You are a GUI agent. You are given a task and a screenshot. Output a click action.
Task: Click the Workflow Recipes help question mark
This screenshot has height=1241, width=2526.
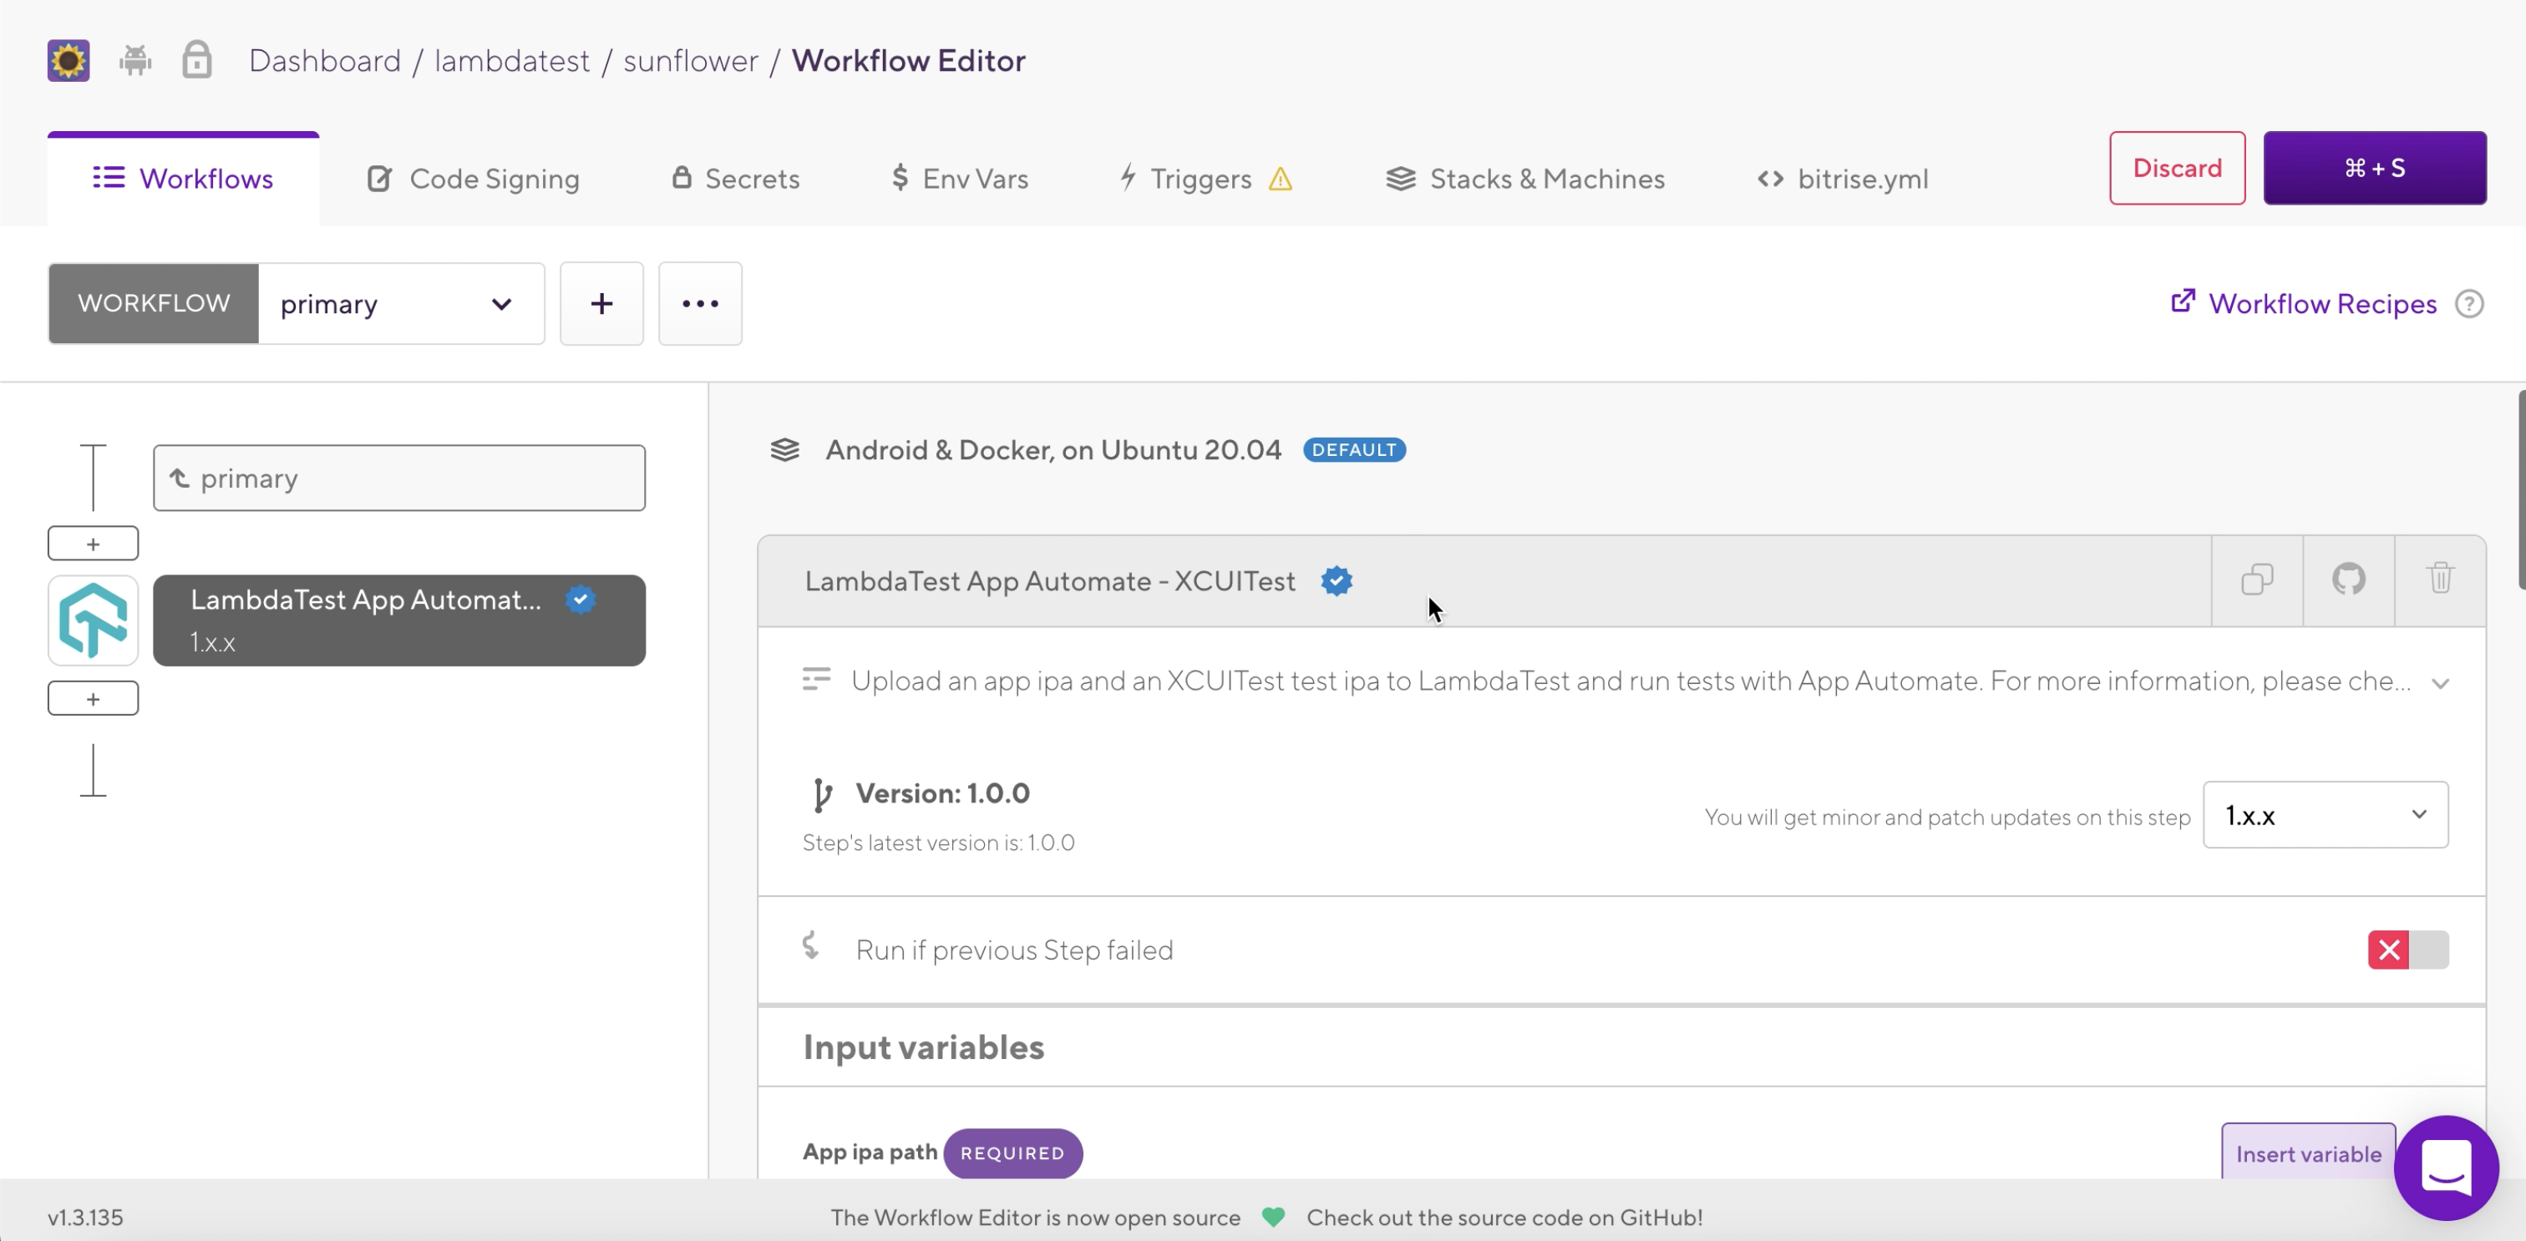(x=2470, y=304)
